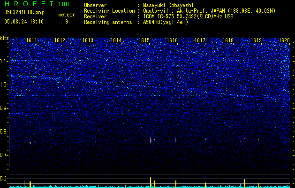295x188 pixels.
Task: Select observer name Masayuki Kobayashi
Action: [168, 5]
